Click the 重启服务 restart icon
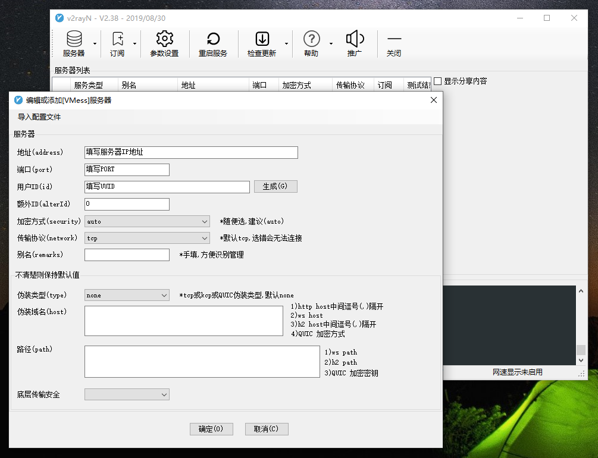 click(213, 43)
